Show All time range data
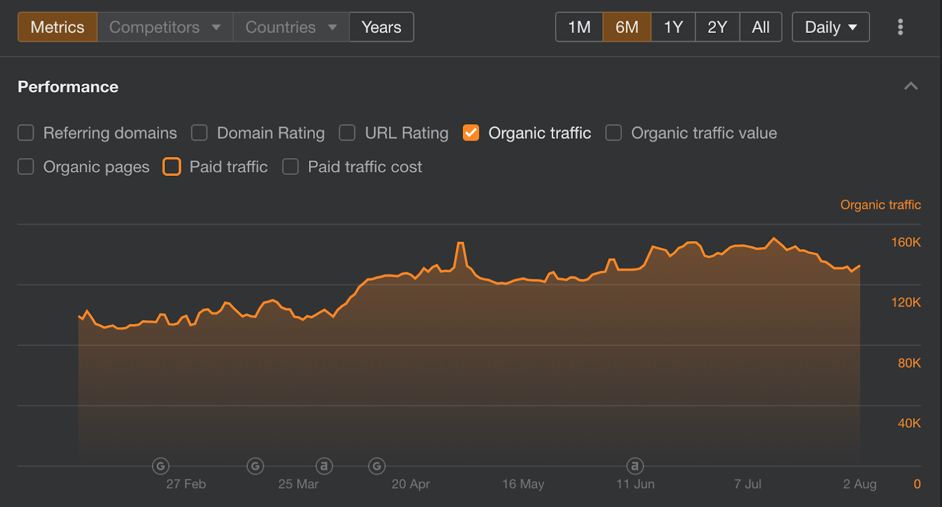The image size is (942, 507). click(x=761, y=27)
